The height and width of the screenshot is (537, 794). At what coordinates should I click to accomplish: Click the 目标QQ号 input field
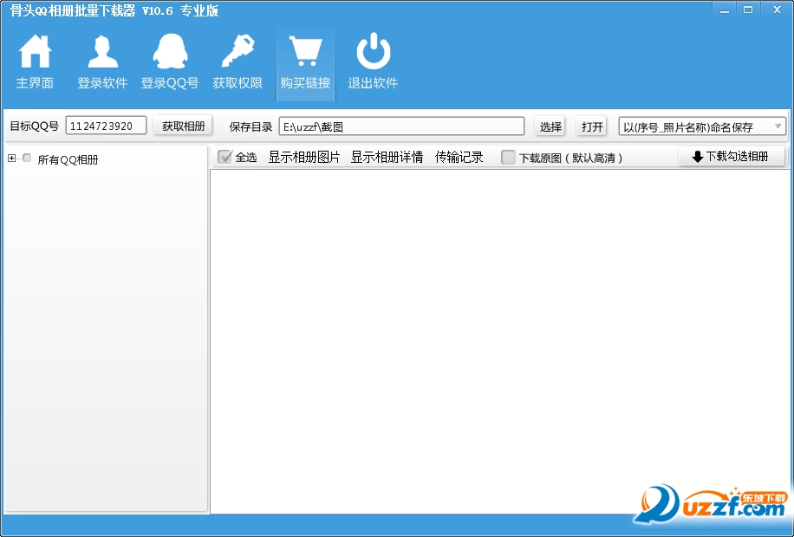(x=106, y=126)
